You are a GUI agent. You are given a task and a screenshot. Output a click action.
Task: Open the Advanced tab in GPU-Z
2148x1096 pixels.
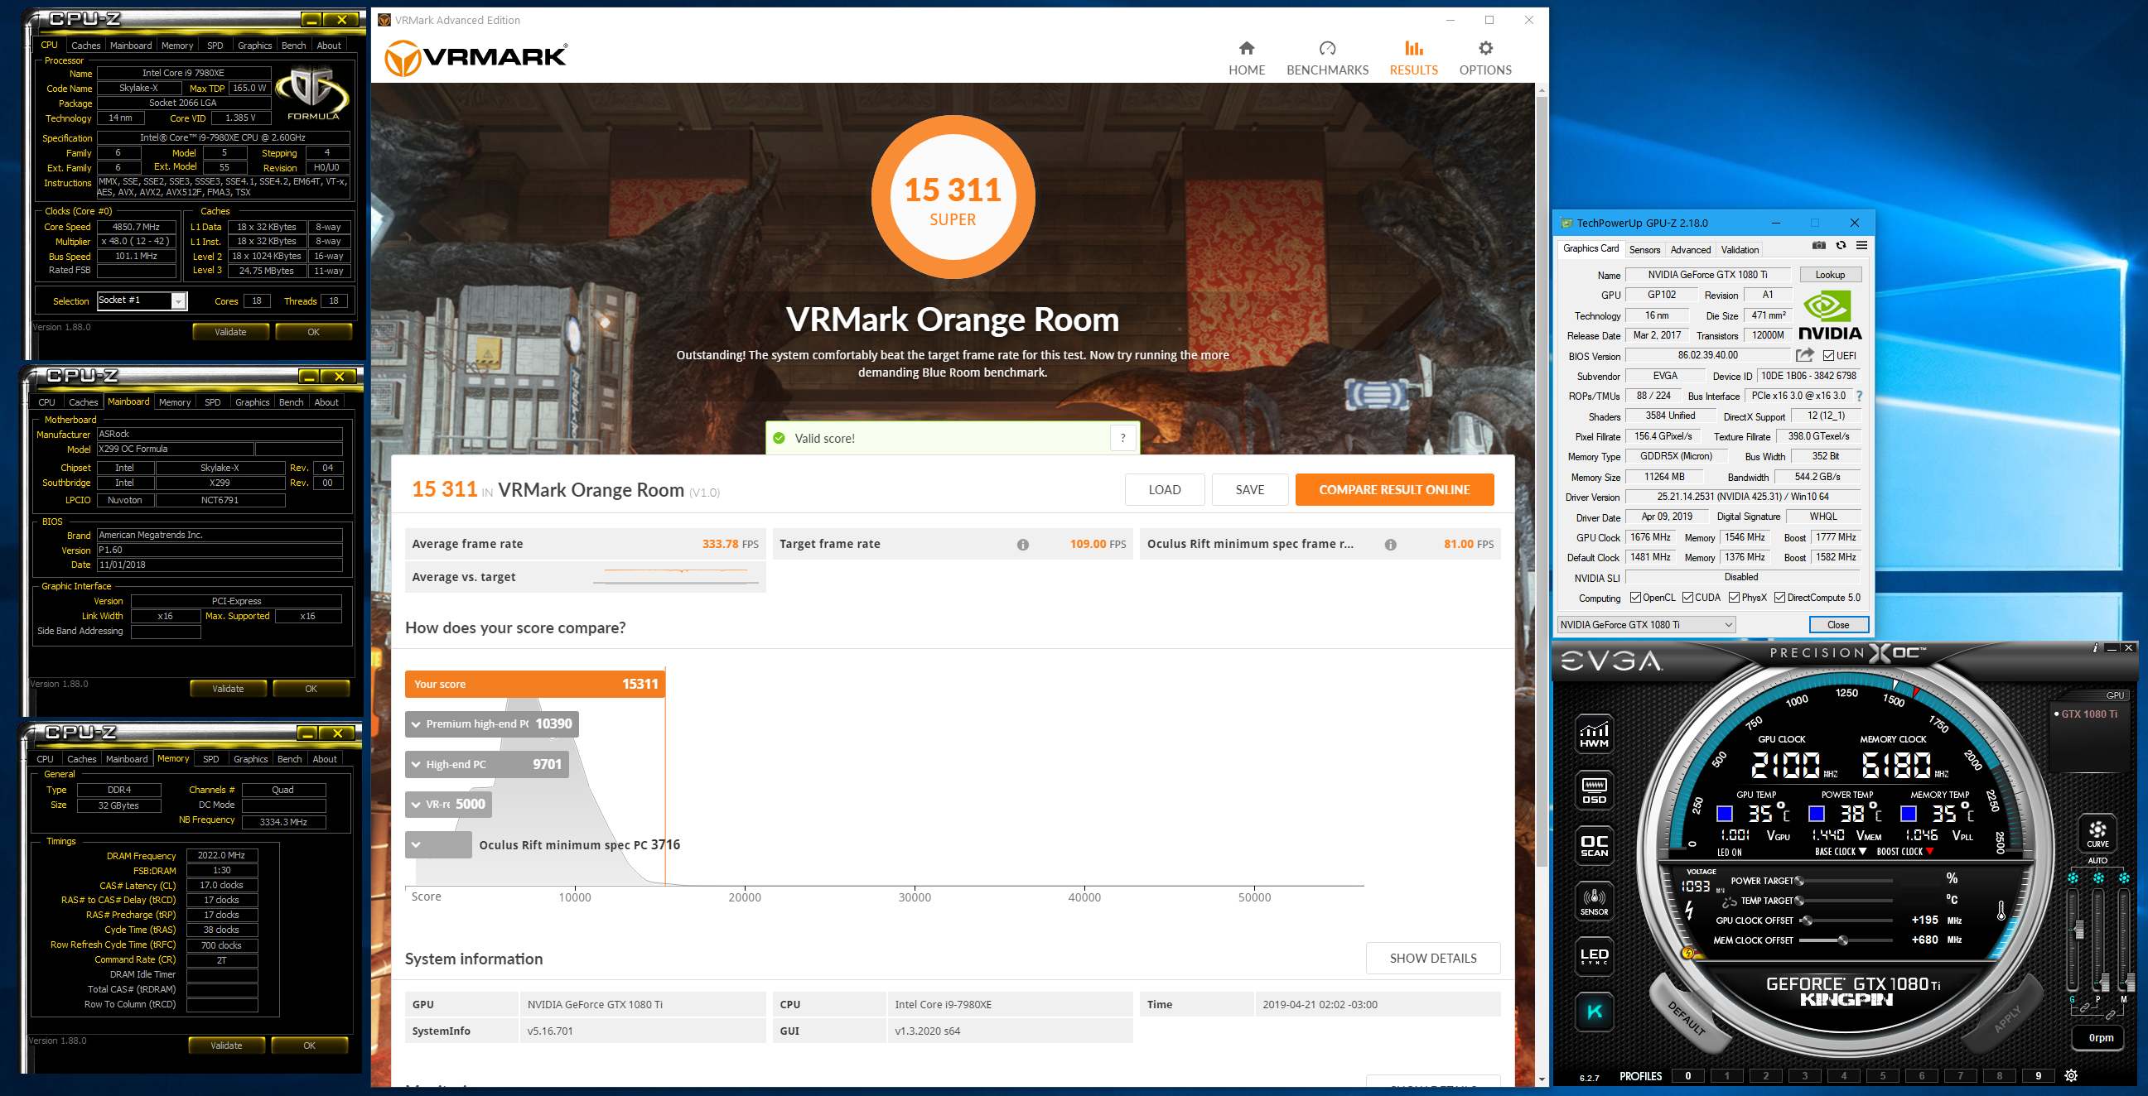click(x=1690, y=249)
